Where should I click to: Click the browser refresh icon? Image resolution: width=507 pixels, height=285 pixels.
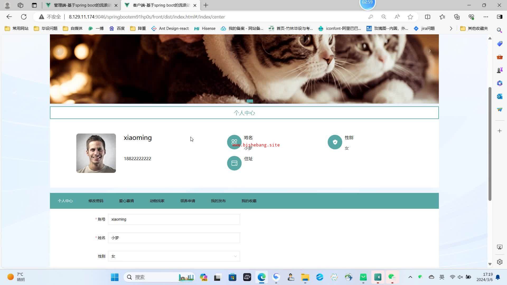24,17
